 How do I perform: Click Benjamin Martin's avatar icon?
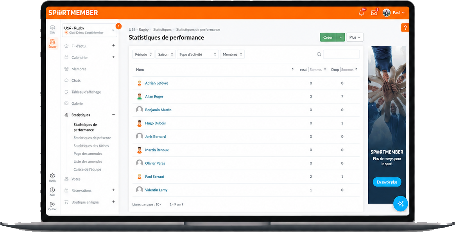pyautogui.click(x=139, y=110)
